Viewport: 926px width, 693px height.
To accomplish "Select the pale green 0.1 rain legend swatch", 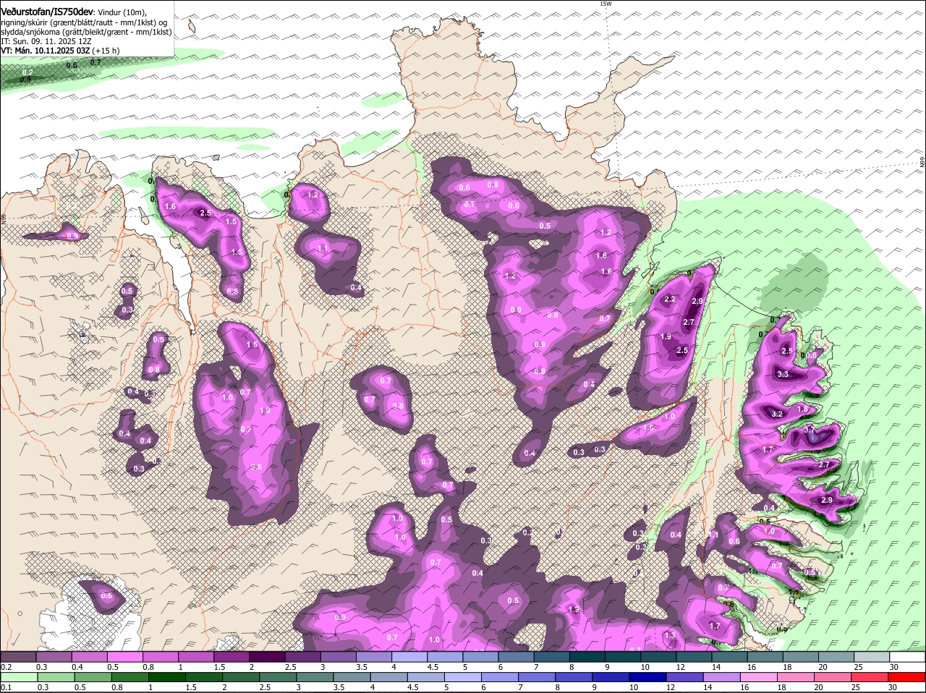I will tap(18, 677).
